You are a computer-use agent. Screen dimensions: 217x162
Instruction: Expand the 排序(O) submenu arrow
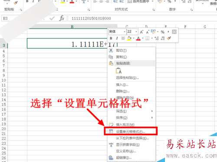[x=152, y=118]
